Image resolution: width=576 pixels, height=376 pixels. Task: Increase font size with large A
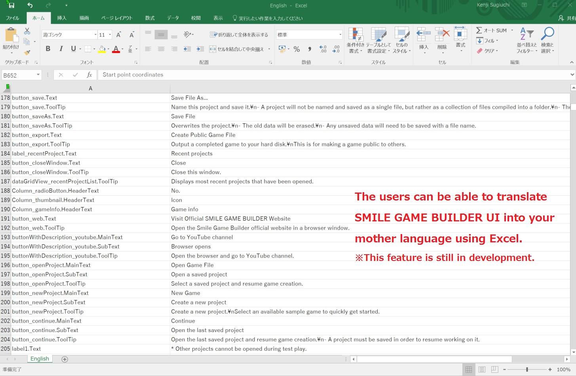pyautogui.click(x=118, y=35)
